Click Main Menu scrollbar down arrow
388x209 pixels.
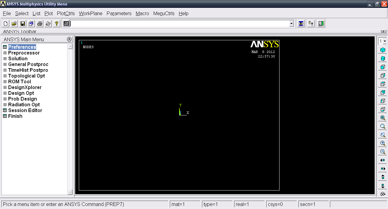[70, 192]
